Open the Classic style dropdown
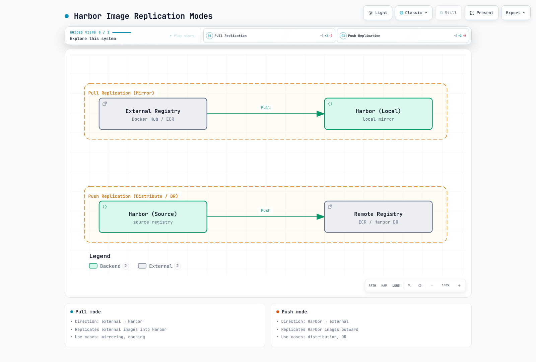 click(414, 13)
